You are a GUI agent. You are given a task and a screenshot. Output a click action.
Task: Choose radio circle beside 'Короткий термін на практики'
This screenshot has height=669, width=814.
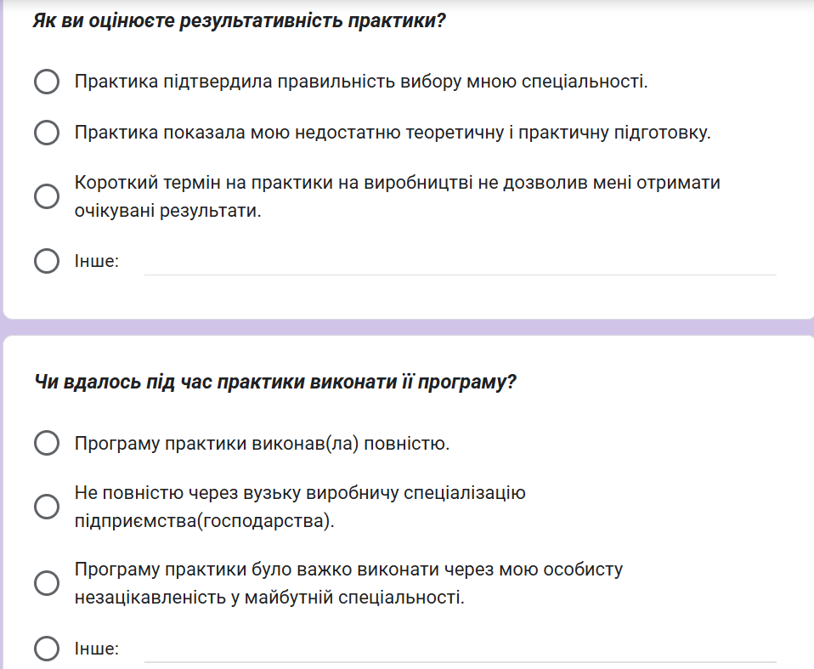(46, 196)
